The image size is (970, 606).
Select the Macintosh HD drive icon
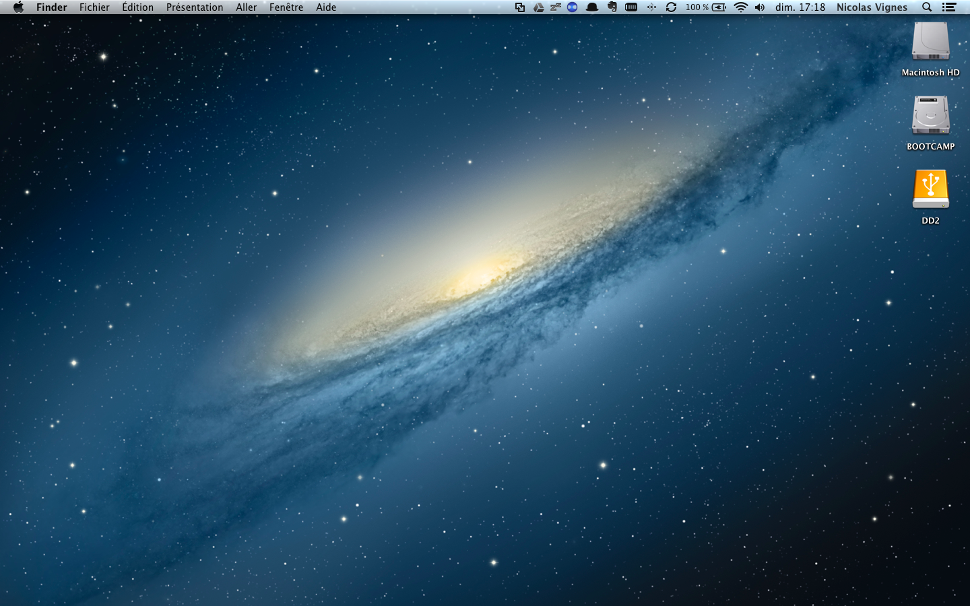tap(930, 42)
